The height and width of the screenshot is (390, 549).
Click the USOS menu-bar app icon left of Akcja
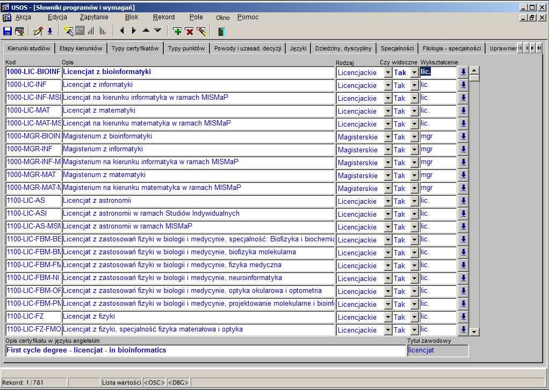click(x=6, y=18)
